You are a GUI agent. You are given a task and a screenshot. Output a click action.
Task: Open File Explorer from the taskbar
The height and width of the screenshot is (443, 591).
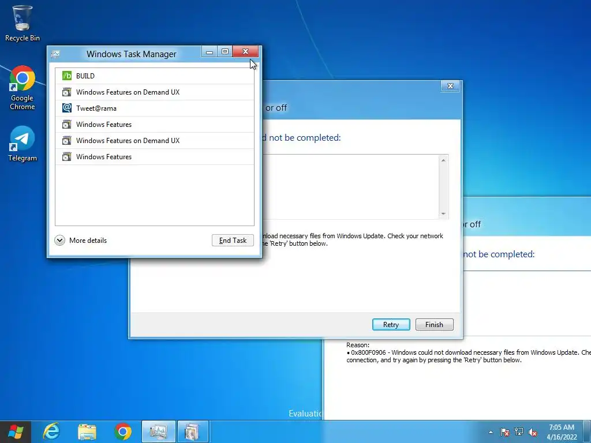(x=87, y=431)
